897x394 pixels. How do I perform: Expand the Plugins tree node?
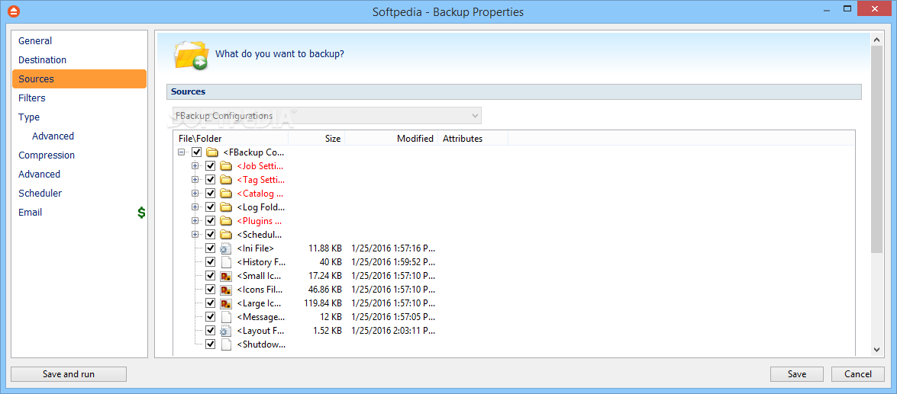(195, 221)
